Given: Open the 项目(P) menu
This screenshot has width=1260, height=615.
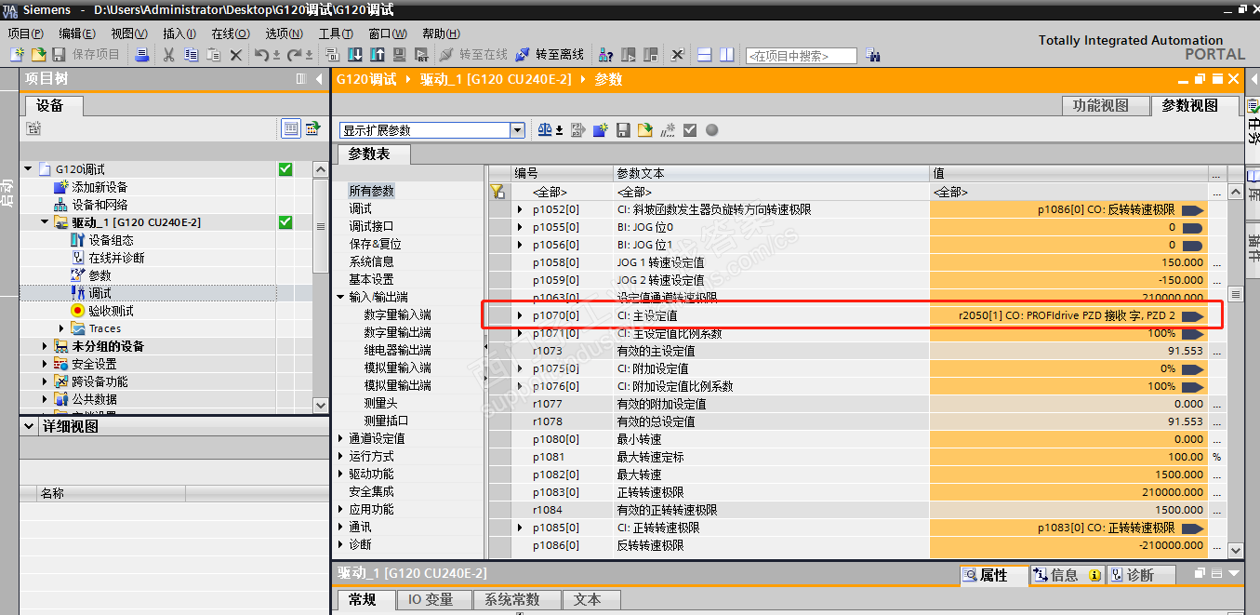Looking at the screenshot, I should [25, 33].
